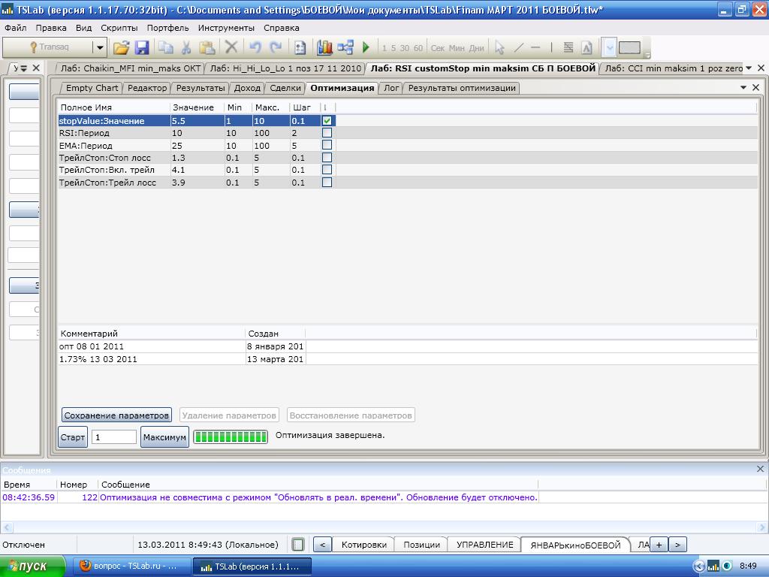769x577 pixels.
Task: Expand the Transaq connection dropdown
Action: [x=99, y=47]
